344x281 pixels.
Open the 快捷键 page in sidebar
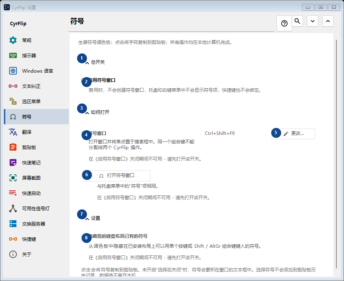(36, 239)
